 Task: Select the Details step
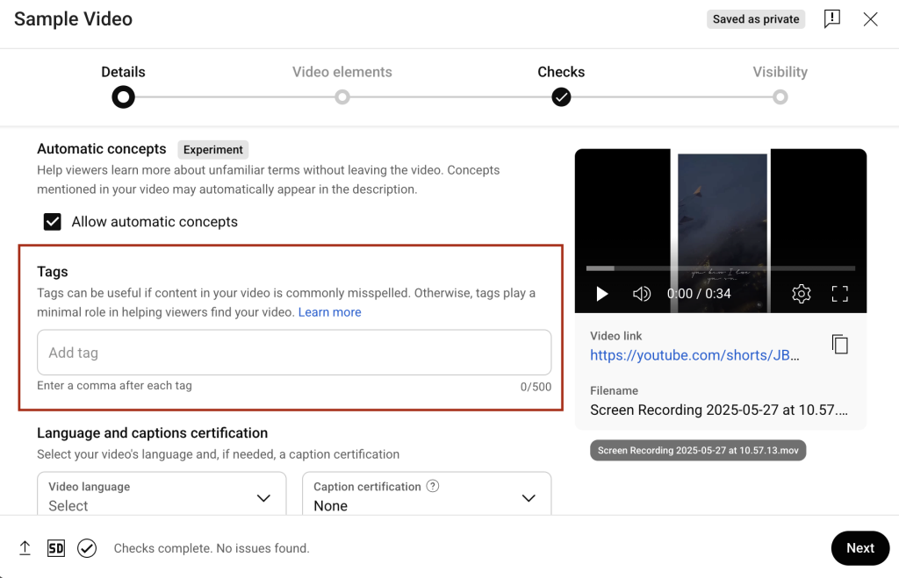tap(123, 97)
